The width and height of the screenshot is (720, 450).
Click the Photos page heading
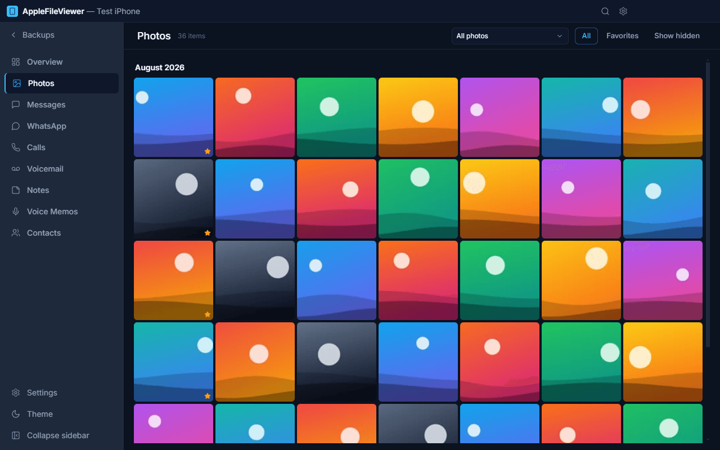(154, 36)
